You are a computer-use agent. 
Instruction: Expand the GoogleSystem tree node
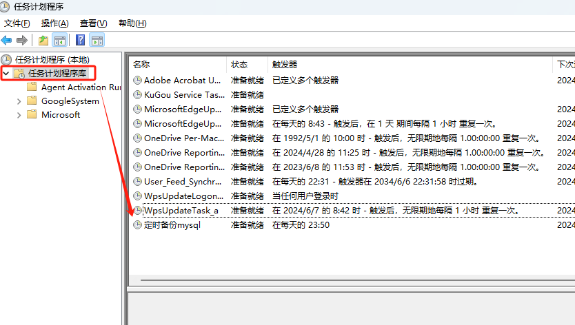coord(19,101)
